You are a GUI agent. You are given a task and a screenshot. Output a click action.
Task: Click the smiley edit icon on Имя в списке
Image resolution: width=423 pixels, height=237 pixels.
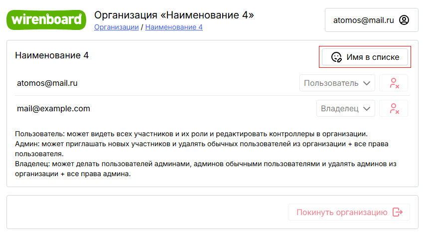[336, 57]
